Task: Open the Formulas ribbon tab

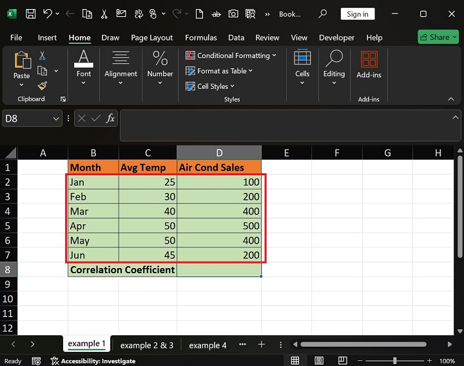Action: pyautogui.click(x=200, y=37)
